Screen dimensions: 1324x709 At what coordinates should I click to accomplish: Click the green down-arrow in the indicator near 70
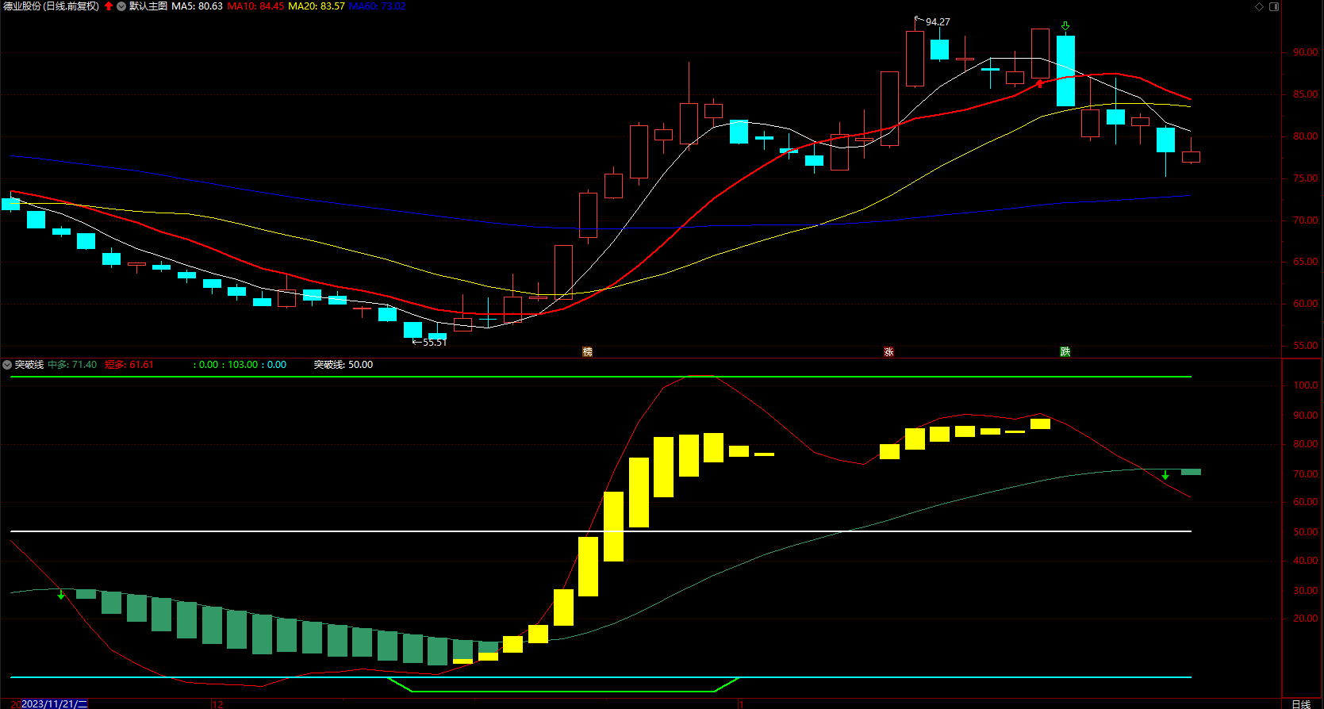(1165, 475)
